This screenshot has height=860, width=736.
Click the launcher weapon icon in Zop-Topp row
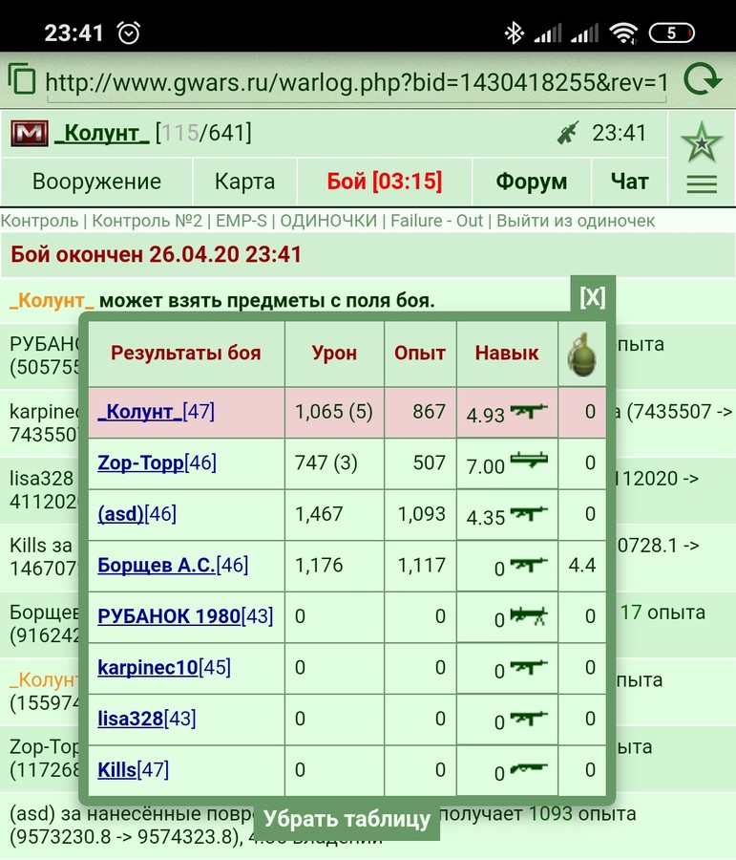coord(529,461)
